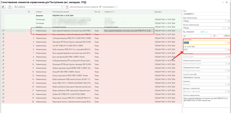This screenshot has height=113, width=231.
Task: Open the Вид номенклатуры linked item icon
Action: pos(229,21)
